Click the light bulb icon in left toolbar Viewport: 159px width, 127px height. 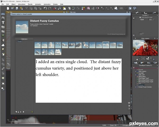[3, 78]
